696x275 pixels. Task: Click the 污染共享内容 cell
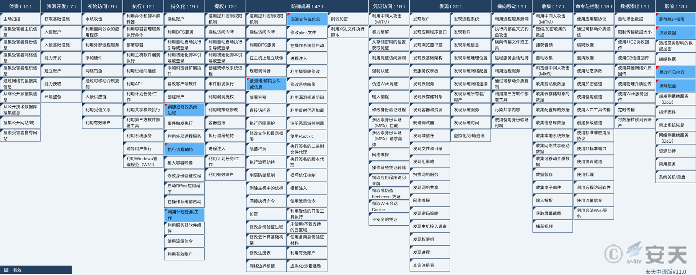pos(512,110)
